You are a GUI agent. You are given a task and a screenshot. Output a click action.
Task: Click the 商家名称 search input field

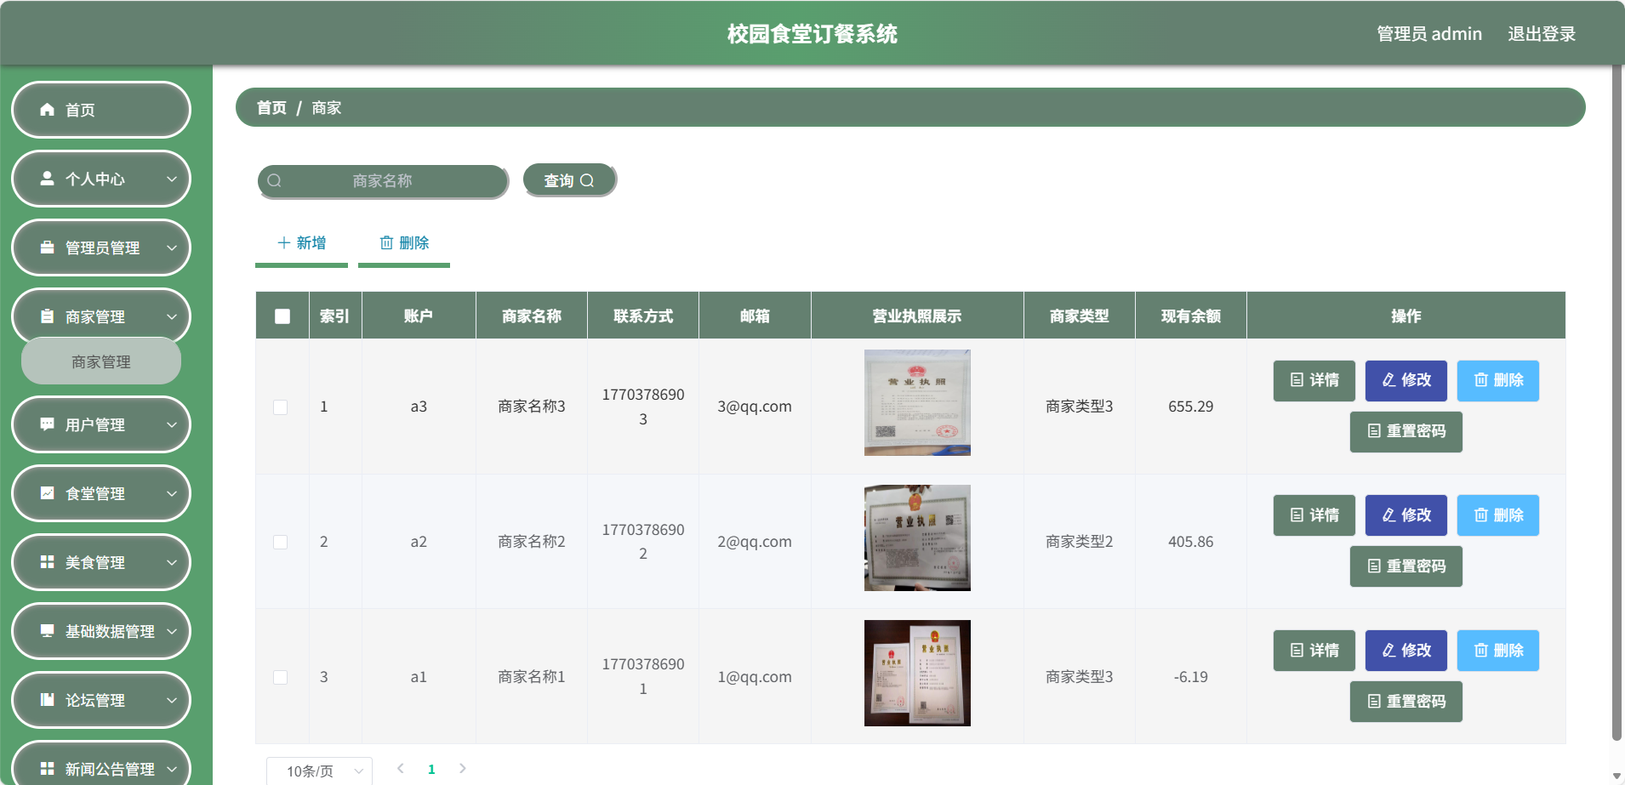click(x=383, y=180)
